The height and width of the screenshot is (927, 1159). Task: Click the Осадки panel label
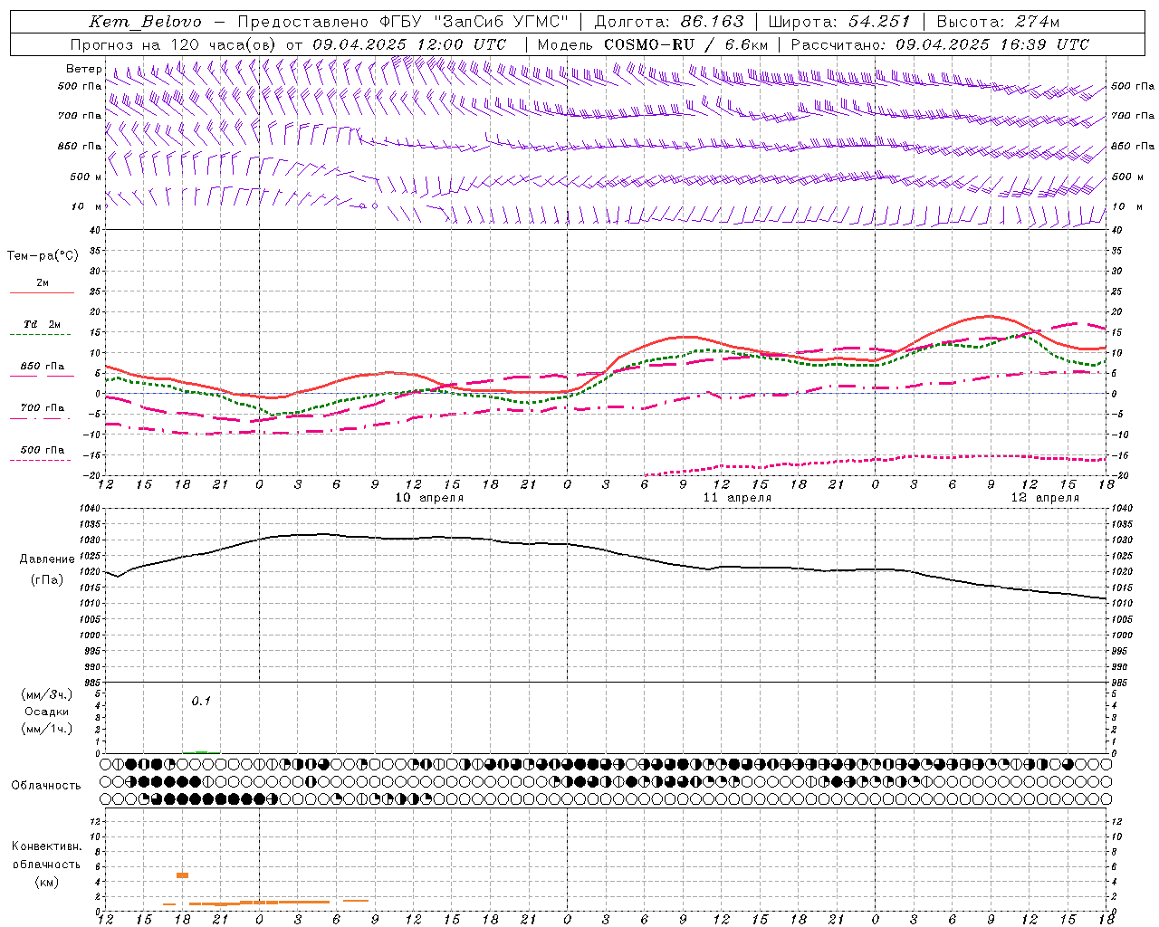click(x=47, y=712)
